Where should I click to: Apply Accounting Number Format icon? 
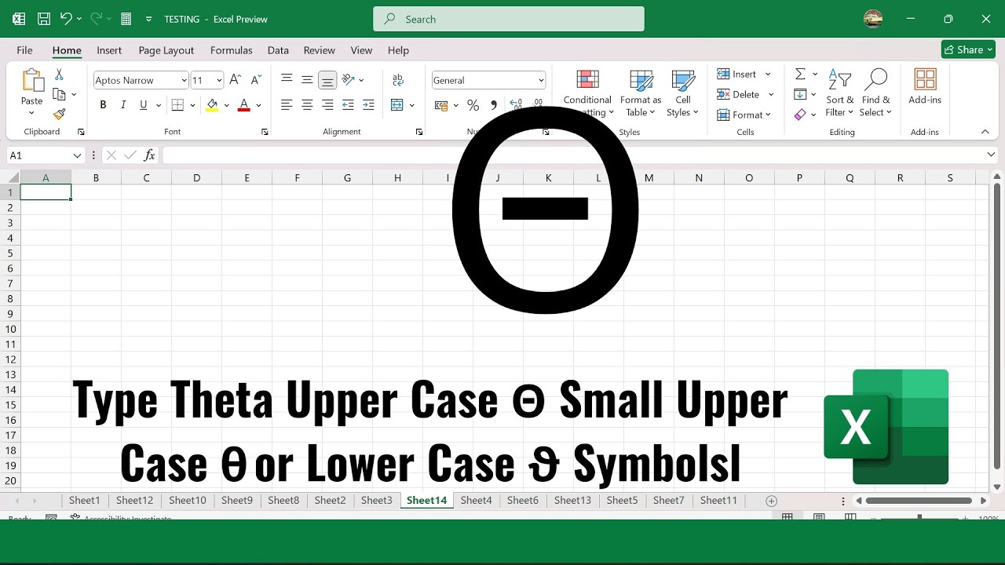(441, 105)
